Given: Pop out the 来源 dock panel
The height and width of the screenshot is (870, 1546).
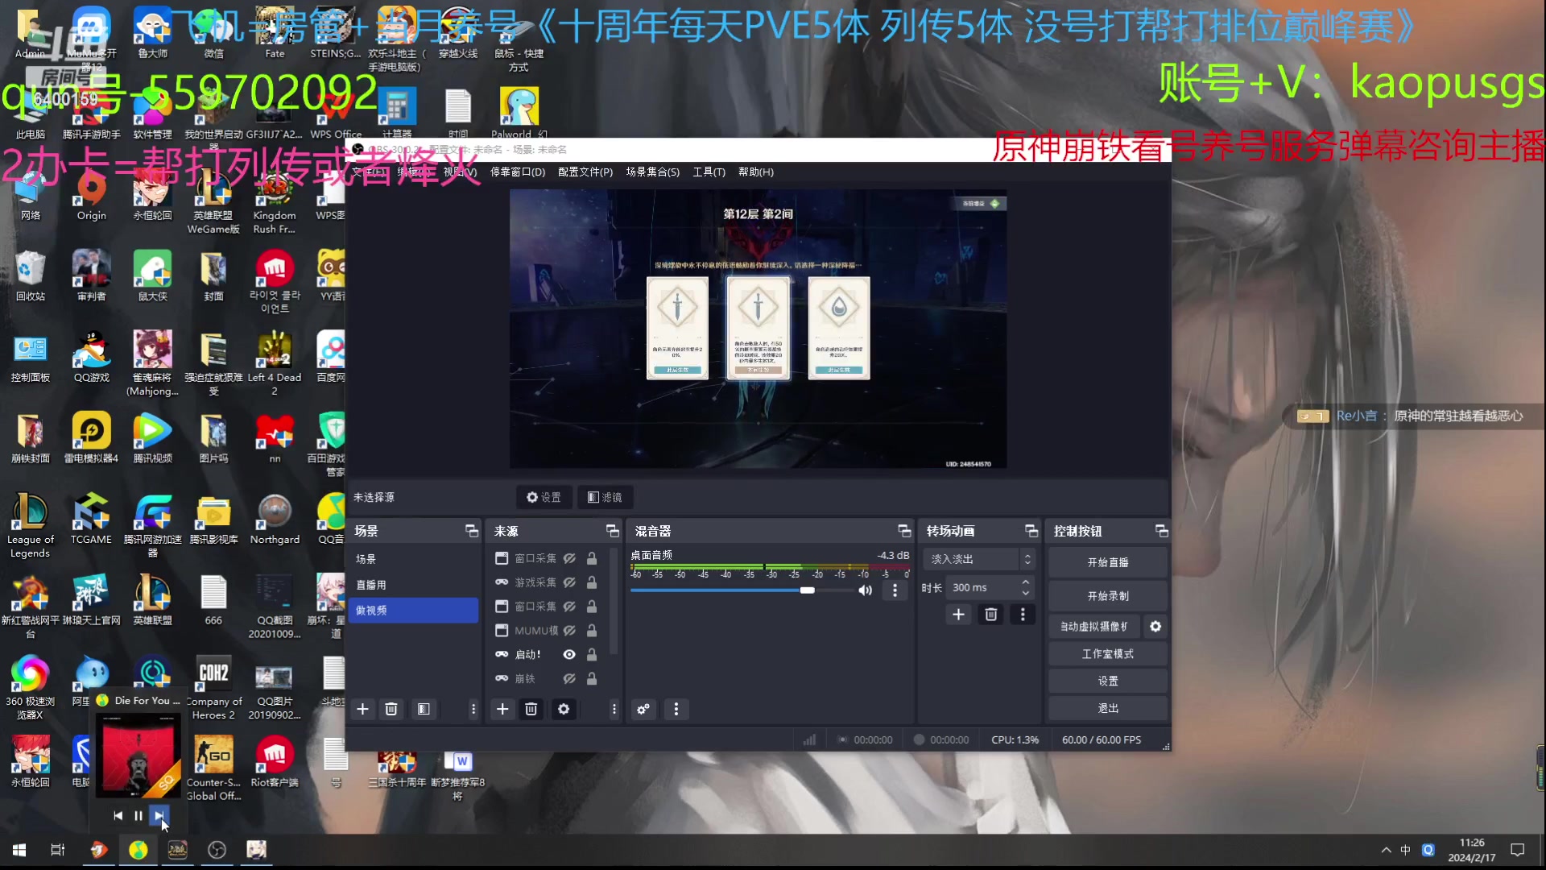Looking at the screenshot, I should pyautogui.click(x=613, y=531).
